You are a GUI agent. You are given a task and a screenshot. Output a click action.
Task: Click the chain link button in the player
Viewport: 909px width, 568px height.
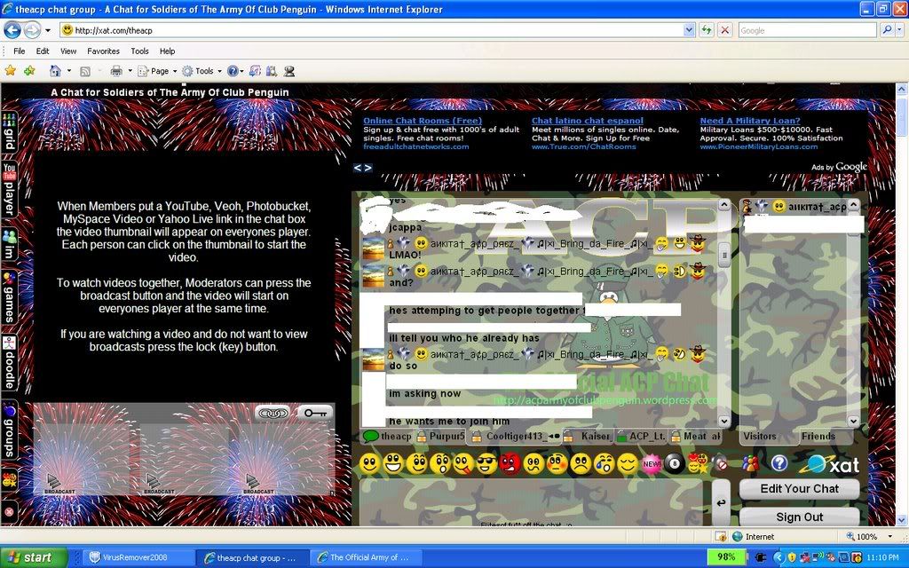click(x=273, y=414)
